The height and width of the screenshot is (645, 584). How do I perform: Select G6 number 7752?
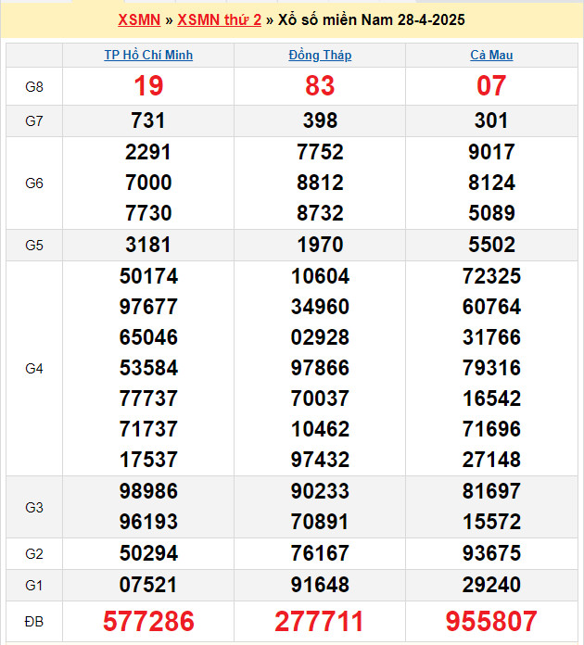[x=320, y=152]
